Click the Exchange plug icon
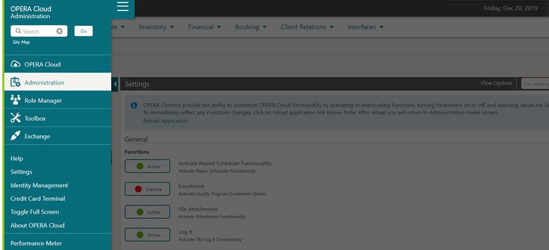The width and height of the screenshot is (549, 250). coord(16,136)
